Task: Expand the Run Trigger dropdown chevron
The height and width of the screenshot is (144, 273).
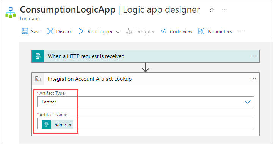Action: (x=118, y=32)
